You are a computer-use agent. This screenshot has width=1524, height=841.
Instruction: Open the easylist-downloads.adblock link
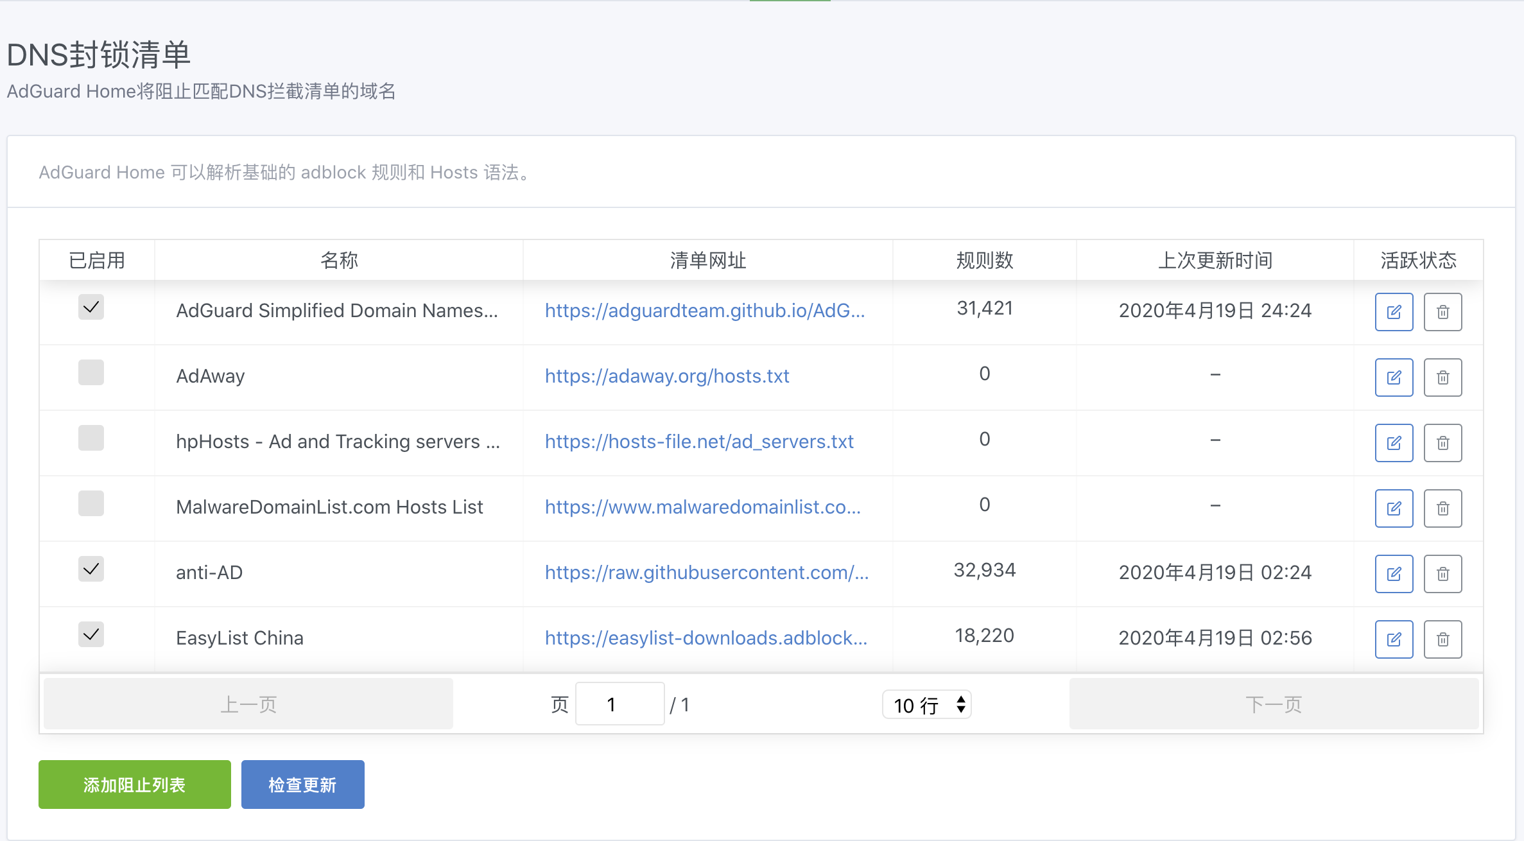point(706,638)
